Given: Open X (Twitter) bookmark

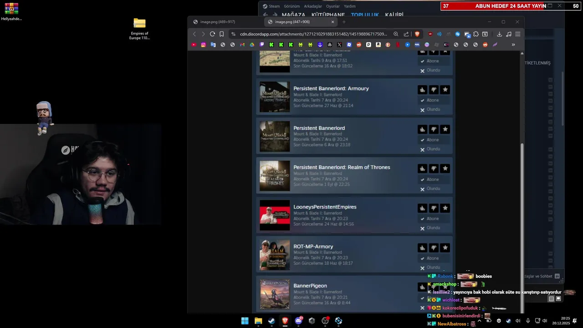Looking at the screenshot, I should [x=339, y=45].
